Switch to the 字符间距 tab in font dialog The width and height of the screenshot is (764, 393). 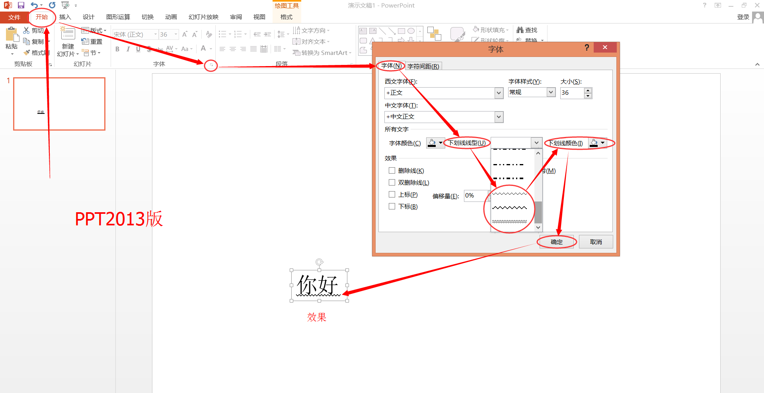click(423, 66)
